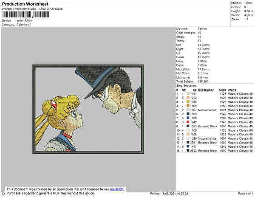The width and height of the screenshot is (255, 197).
Task: Click the embroidery design preview image
Action: coord(88,109)
